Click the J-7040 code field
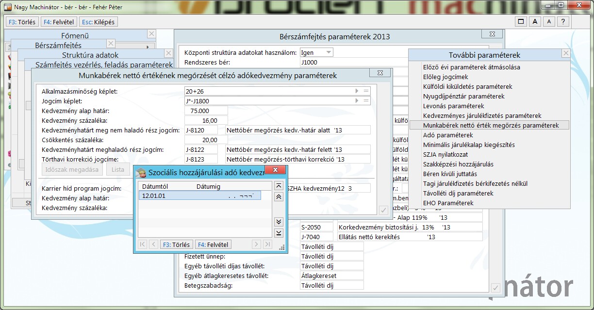 [317, 237]
